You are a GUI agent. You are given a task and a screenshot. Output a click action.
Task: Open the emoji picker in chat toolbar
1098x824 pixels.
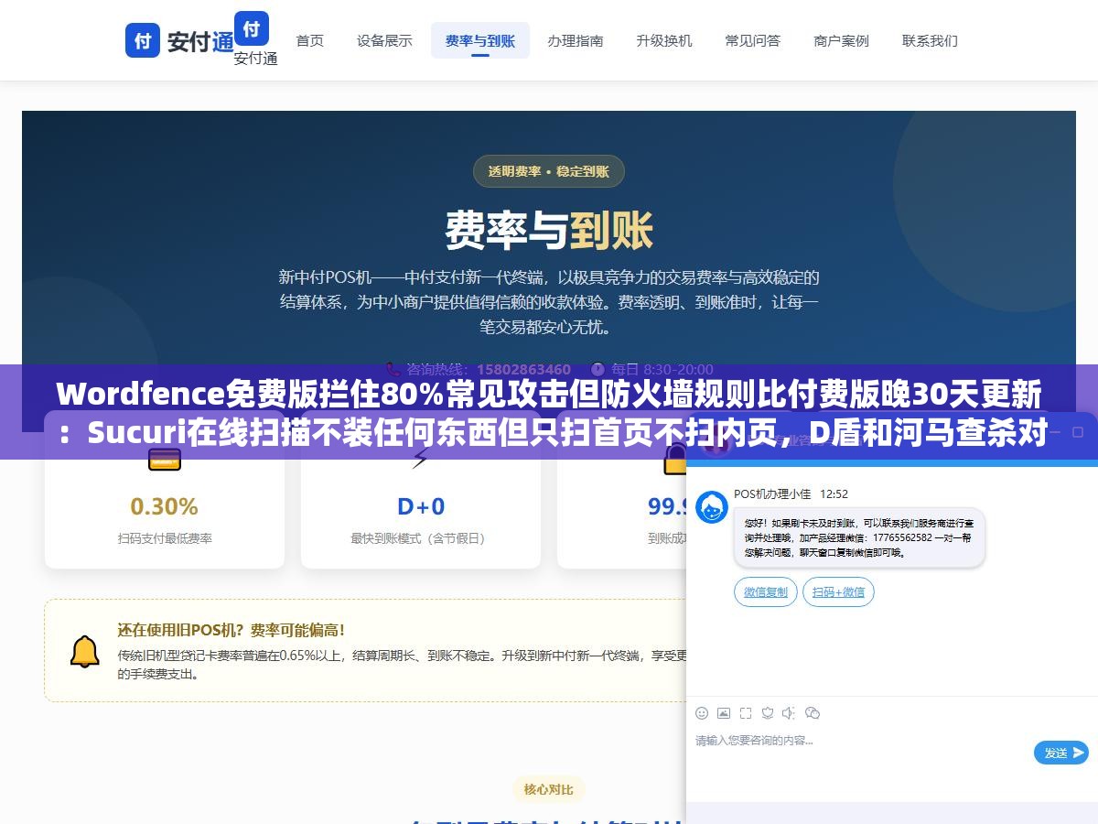(702, 712)
